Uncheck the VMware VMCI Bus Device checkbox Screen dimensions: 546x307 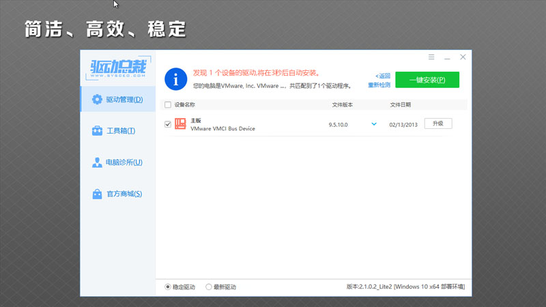point(168,124)
